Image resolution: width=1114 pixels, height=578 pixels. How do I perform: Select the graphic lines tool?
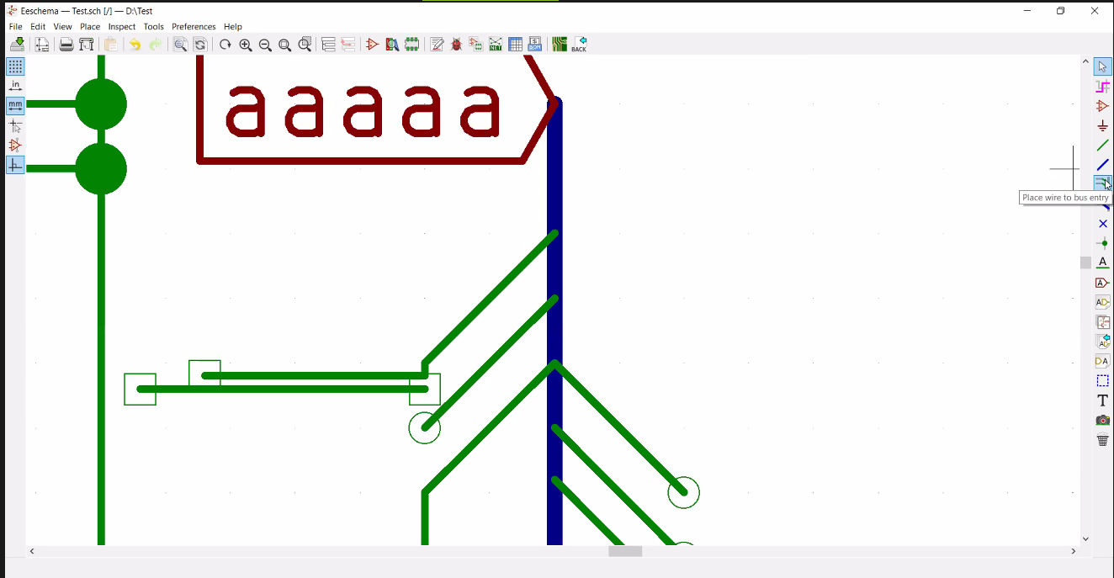[x=1103, y=381]
